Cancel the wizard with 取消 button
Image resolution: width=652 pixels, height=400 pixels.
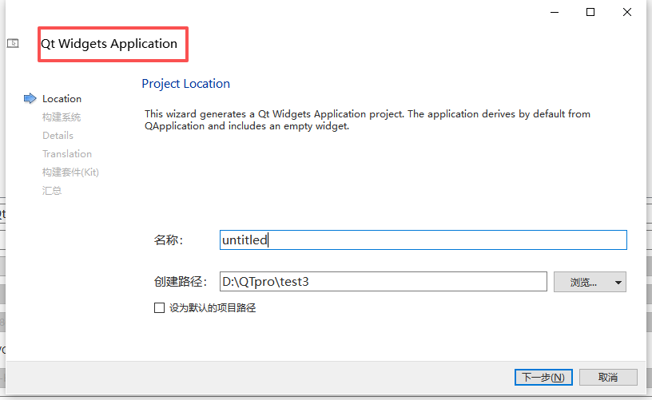point(608,377)
